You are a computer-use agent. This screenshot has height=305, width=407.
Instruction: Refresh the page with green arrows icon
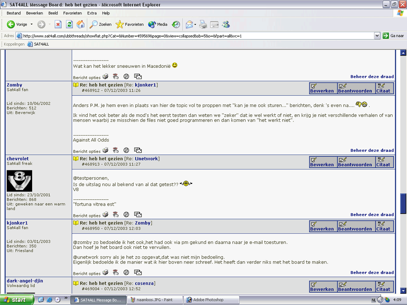point(69,24)
